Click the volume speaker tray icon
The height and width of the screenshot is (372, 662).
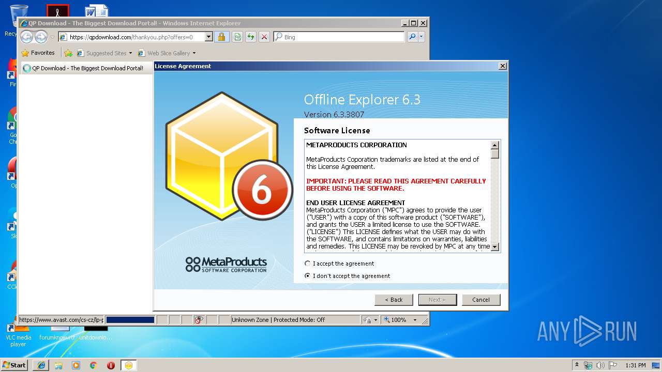[x=600, y=365]
